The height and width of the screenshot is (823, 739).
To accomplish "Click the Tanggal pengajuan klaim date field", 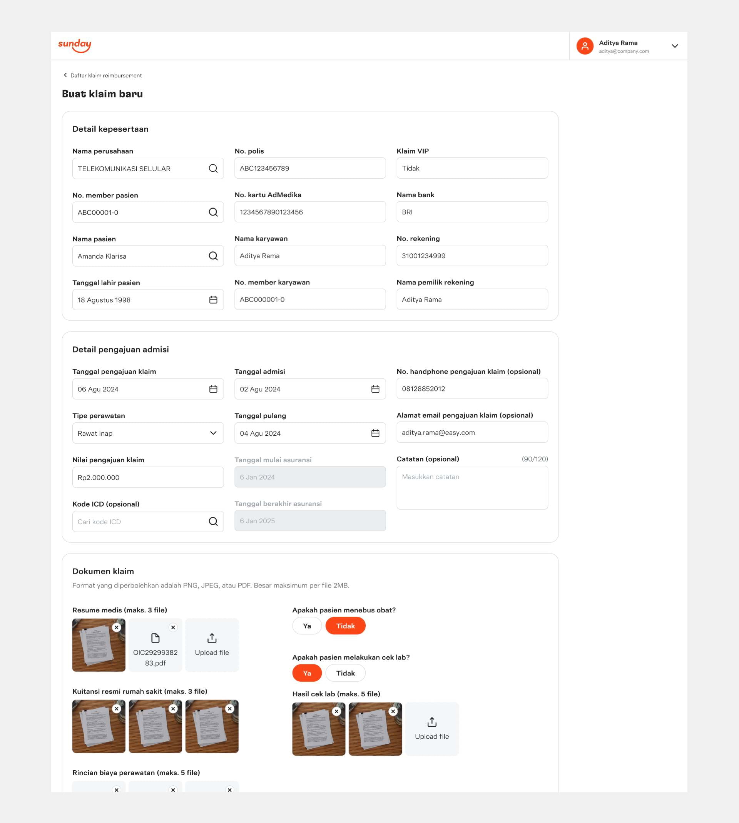I will (x=148, y=389).
